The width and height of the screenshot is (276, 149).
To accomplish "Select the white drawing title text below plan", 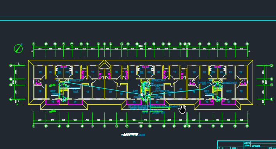I will coord(130,135).
